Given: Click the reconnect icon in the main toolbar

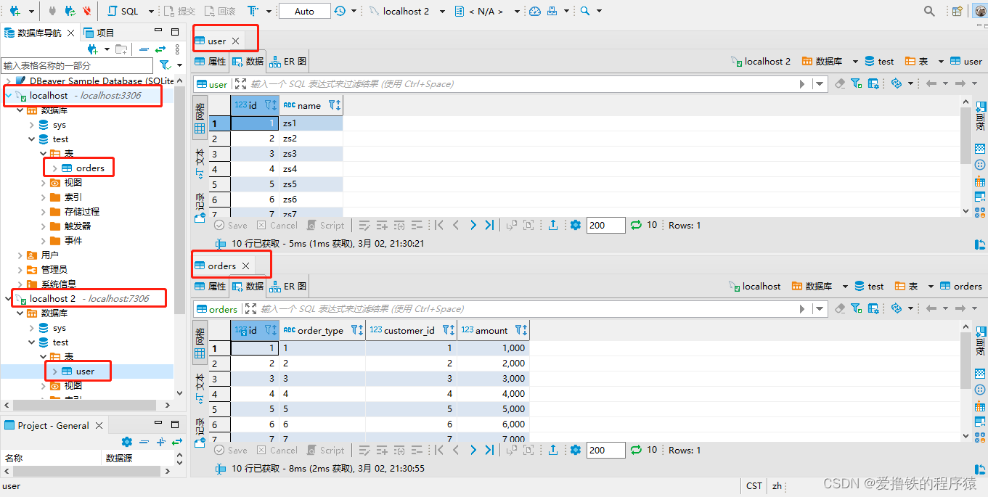Looking at the screenshot, I should tap(70, 11).
